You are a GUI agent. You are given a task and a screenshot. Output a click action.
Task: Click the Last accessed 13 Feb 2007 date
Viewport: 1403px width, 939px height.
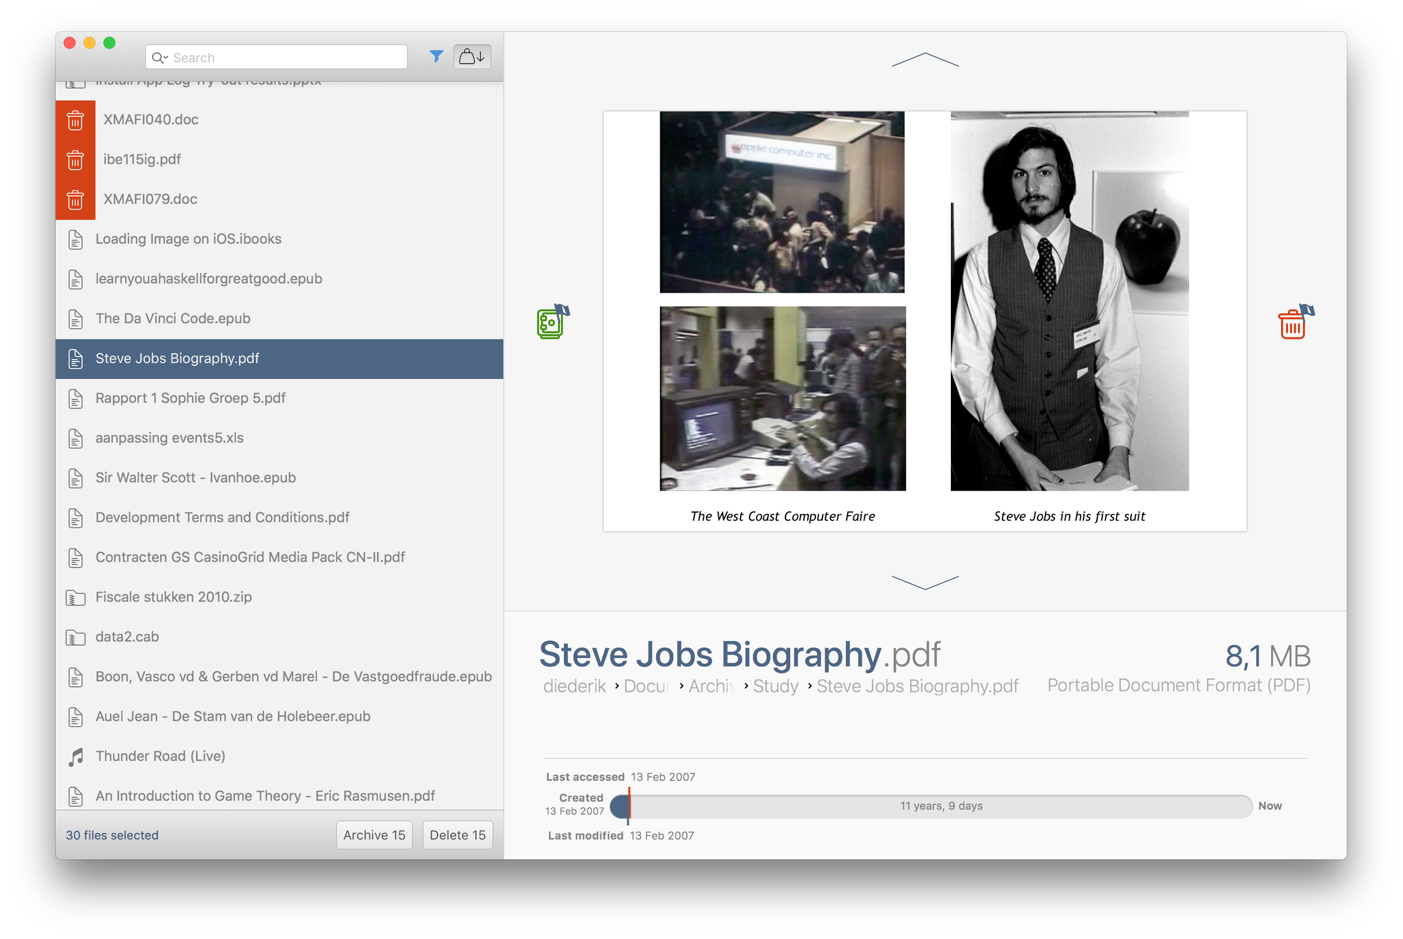(x=663, y=777)
